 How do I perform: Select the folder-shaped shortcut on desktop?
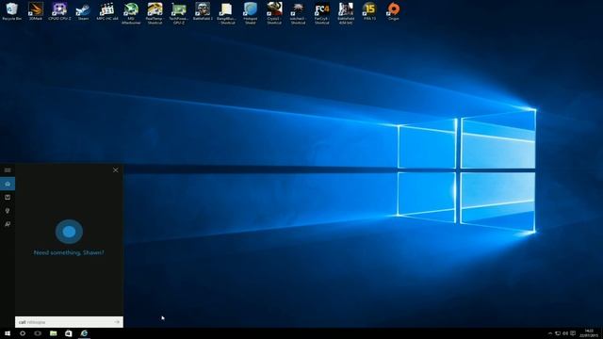point(226,13)
